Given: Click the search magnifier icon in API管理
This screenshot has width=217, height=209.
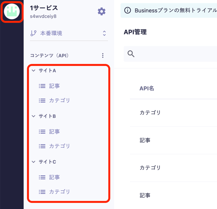Looking at the screenshot, I should point(131,54).
